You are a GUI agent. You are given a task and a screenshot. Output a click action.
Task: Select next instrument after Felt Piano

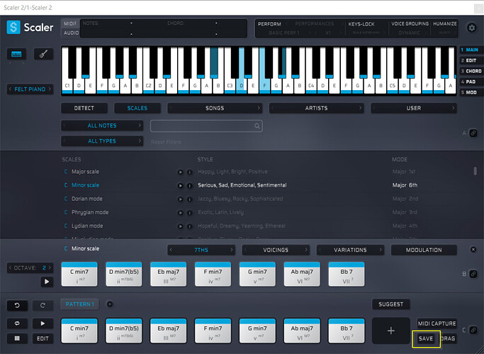50,89
